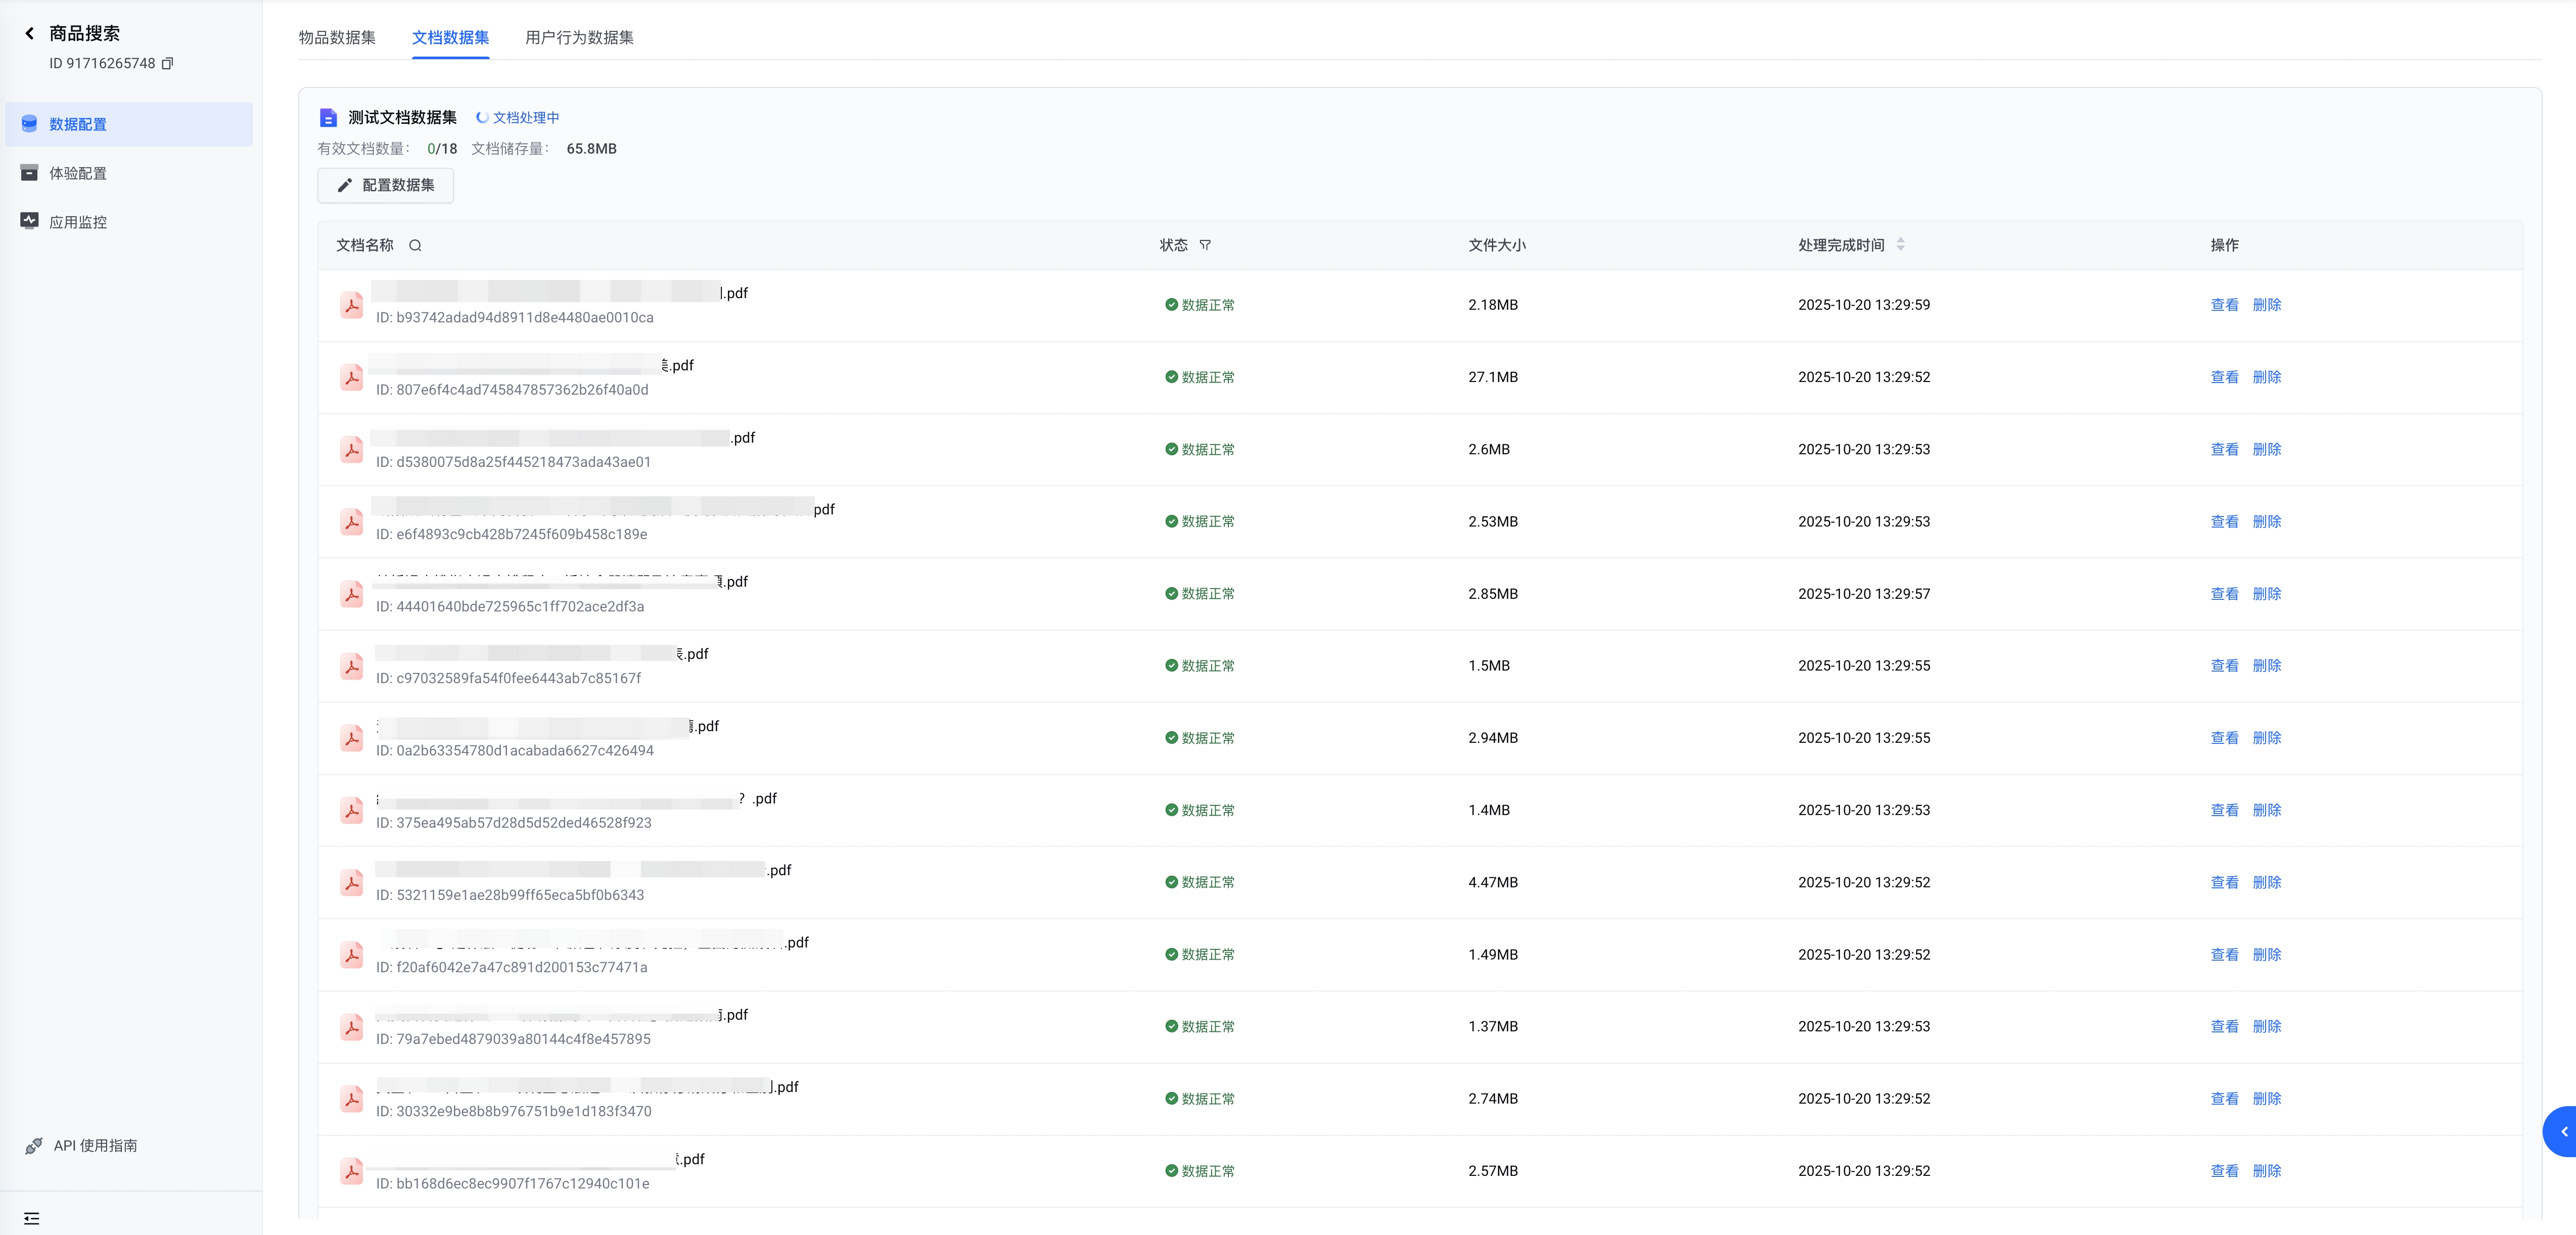Collapse the sidebar with bottom menu icon

click(32, 1218)
